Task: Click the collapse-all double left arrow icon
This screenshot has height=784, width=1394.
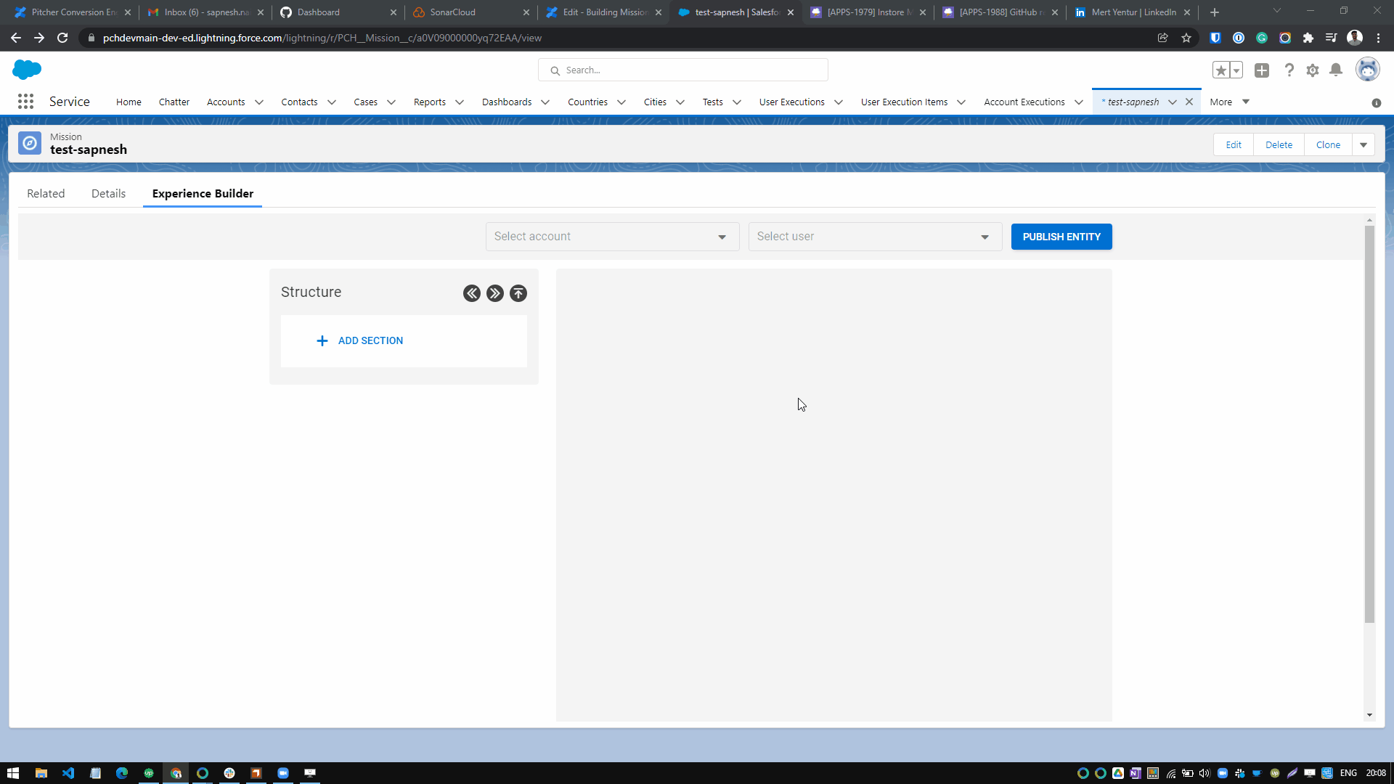Action: pos(472,293)
